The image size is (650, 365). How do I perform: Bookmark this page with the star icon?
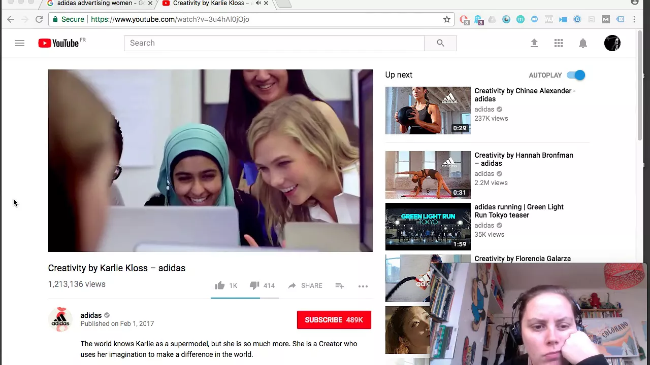tap(447, 19)
